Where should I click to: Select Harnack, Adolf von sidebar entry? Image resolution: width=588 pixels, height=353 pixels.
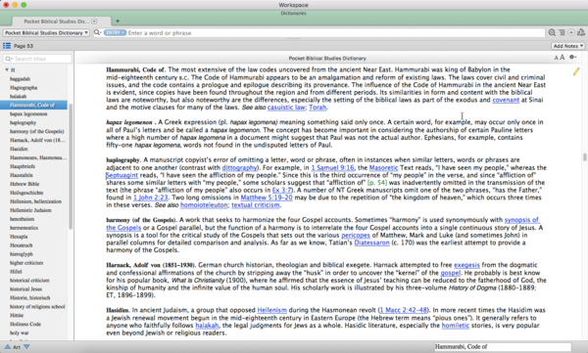pos(37,140)
